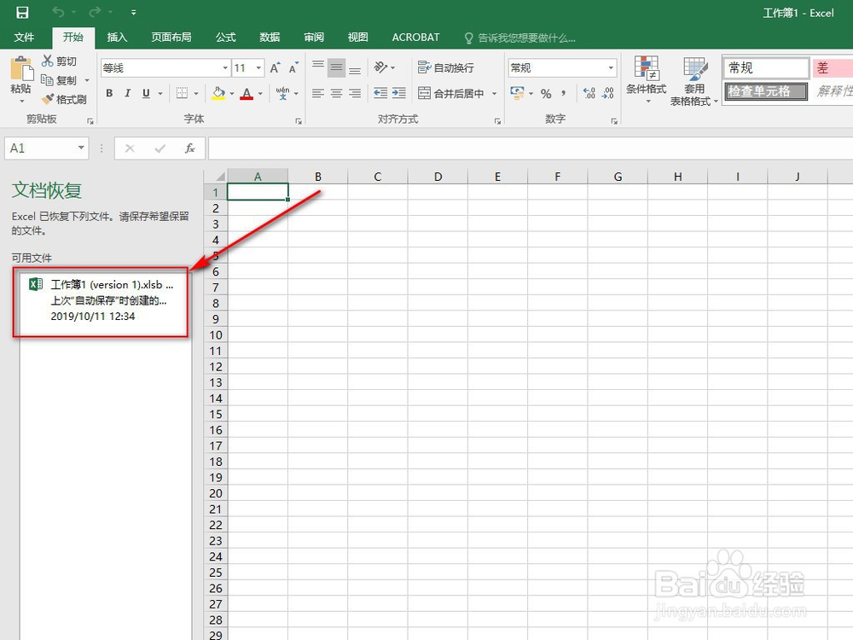This screenshot has width=853, height=640.
Task: Click increase decimal icon
Action: click(589, 93)
